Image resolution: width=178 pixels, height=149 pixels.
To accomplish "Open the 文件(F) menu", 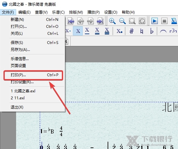I will [8, 12].
